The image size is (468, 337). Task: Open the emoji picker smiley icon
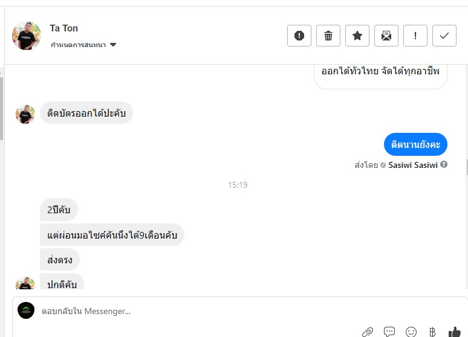tap(411, 332)
